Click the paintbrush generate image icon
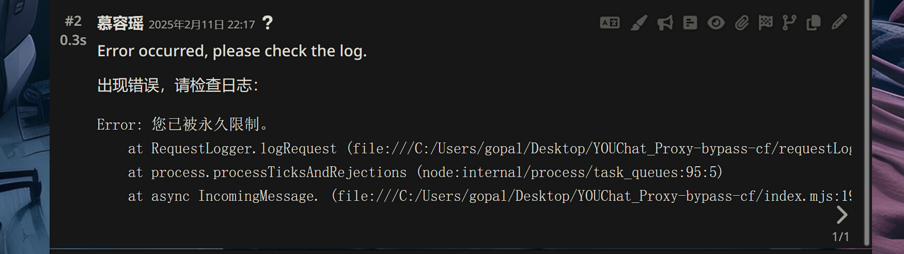Viewport: 904px width, 254px height. [x=639, y=23]
